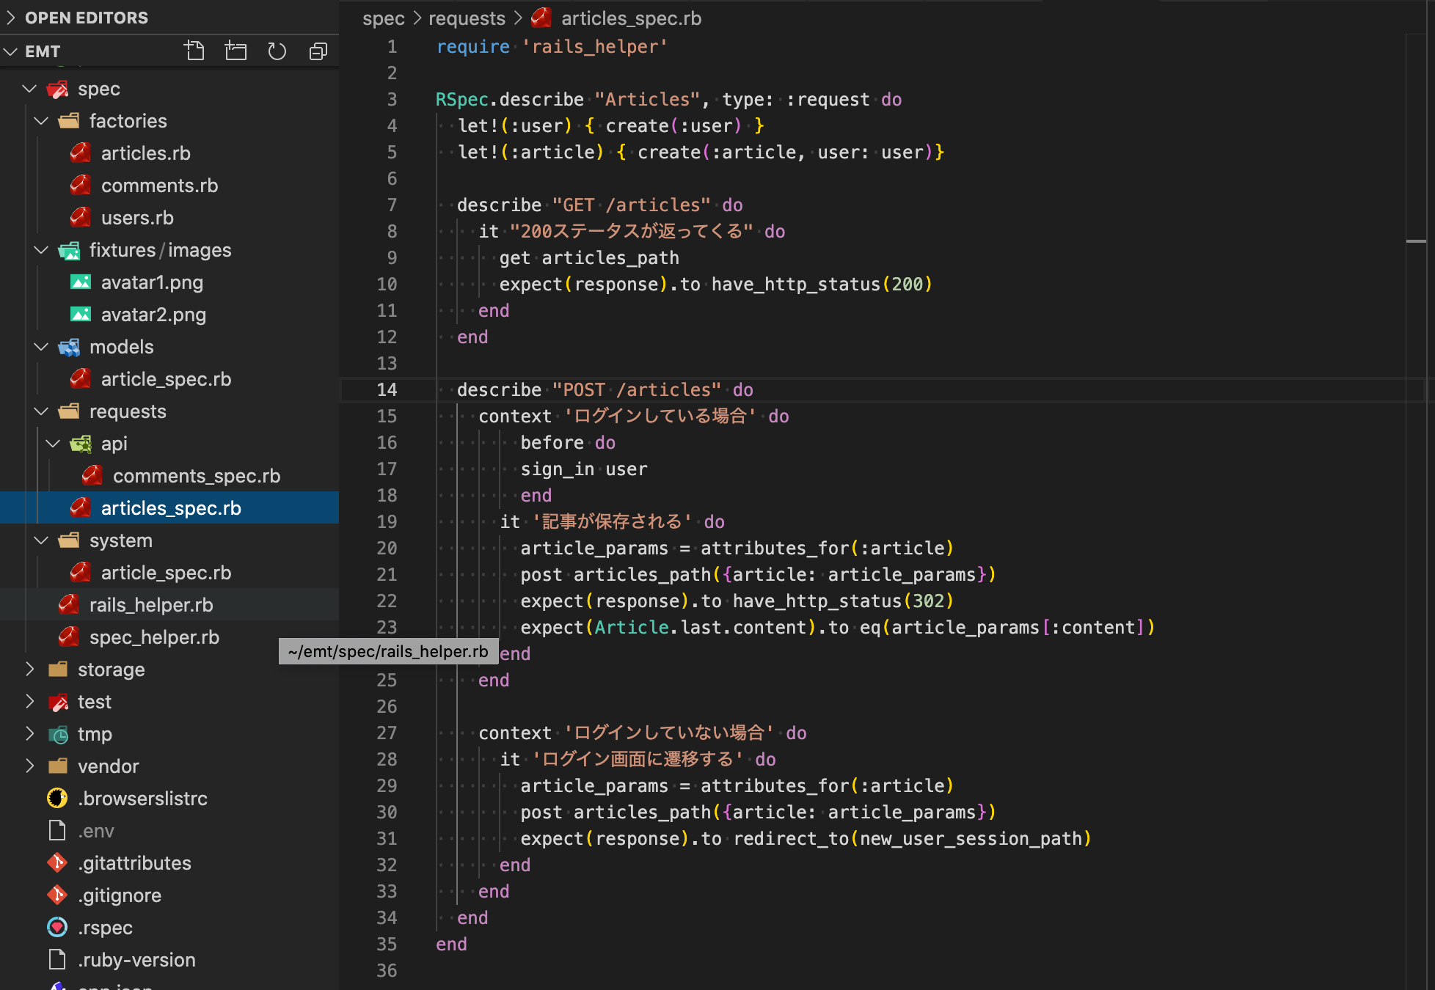Image resolution: width=1435 pixels, height=990 pixels.
Task: Open .browserslistrc file
Action: (x=142, y=799)
